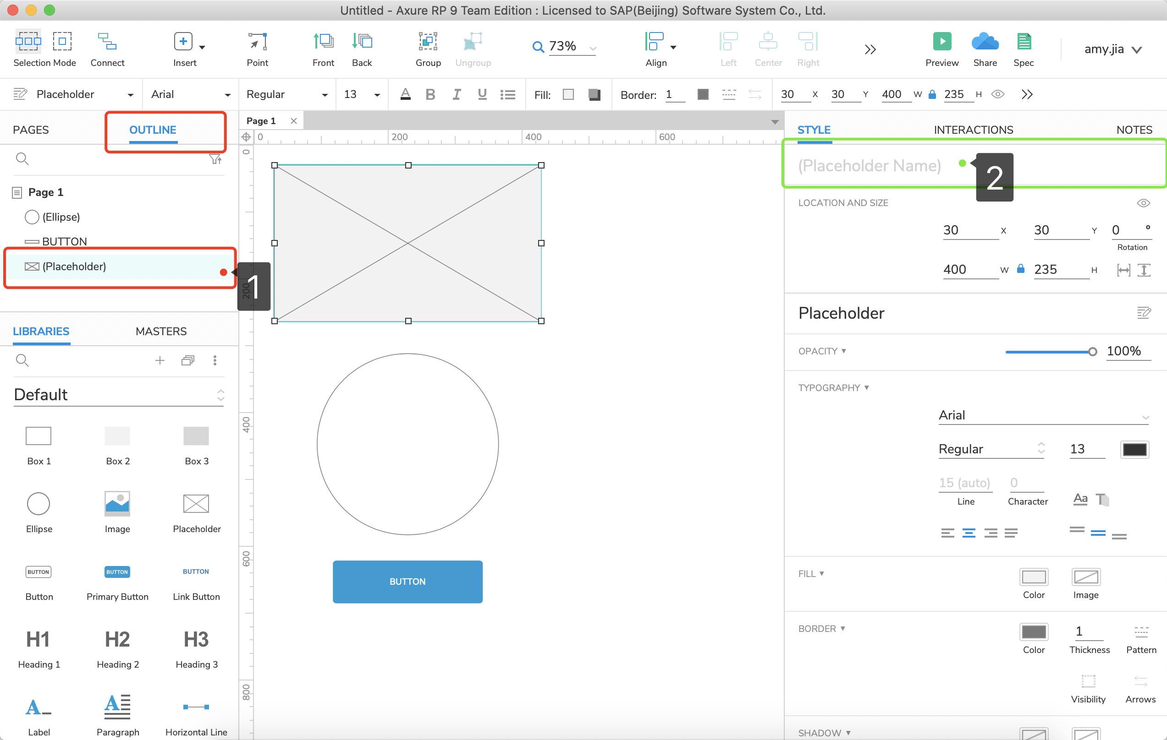Click the Placeholder Name input field
Image resolution: width=1167 pixels, height=740 pixels.
tap(869, 166)
